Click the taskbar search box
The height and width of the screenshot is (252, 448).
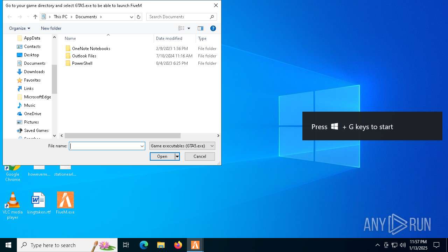(67, 245)
